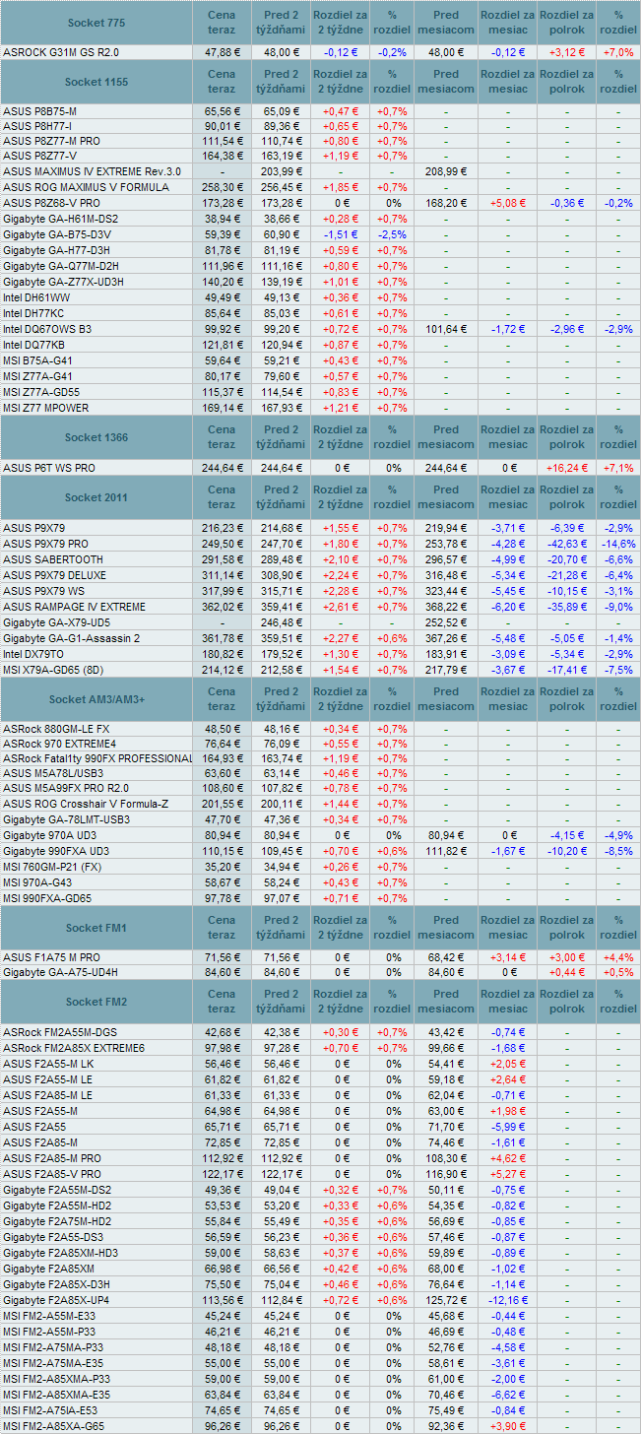The height and width of the screenshot is (1434, 641).
Task: Click the Gigabyte GA-X79-UD5 product name
Action: 56,622
